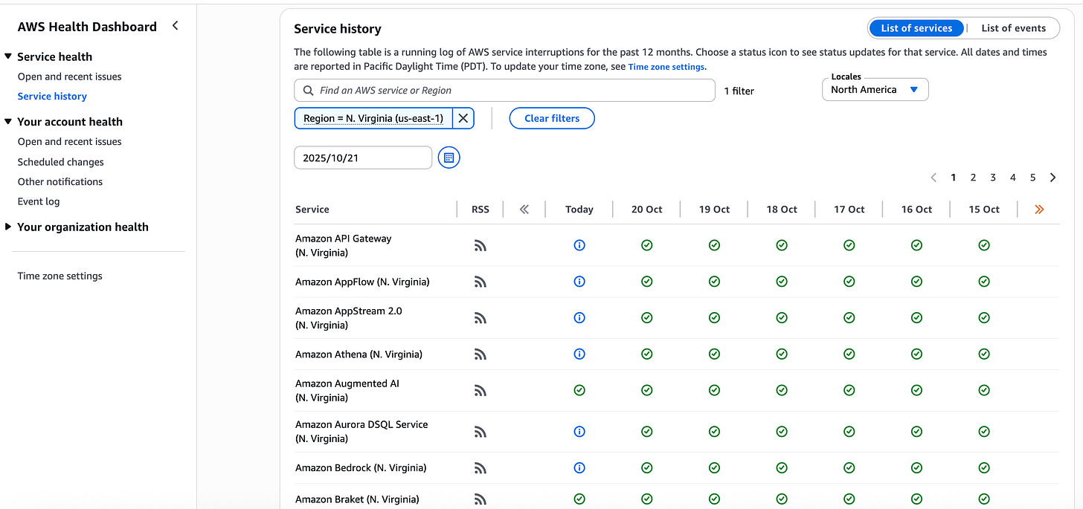Click the 1 filter count label
The image size is (1083, 509).
tap(739, 91)
